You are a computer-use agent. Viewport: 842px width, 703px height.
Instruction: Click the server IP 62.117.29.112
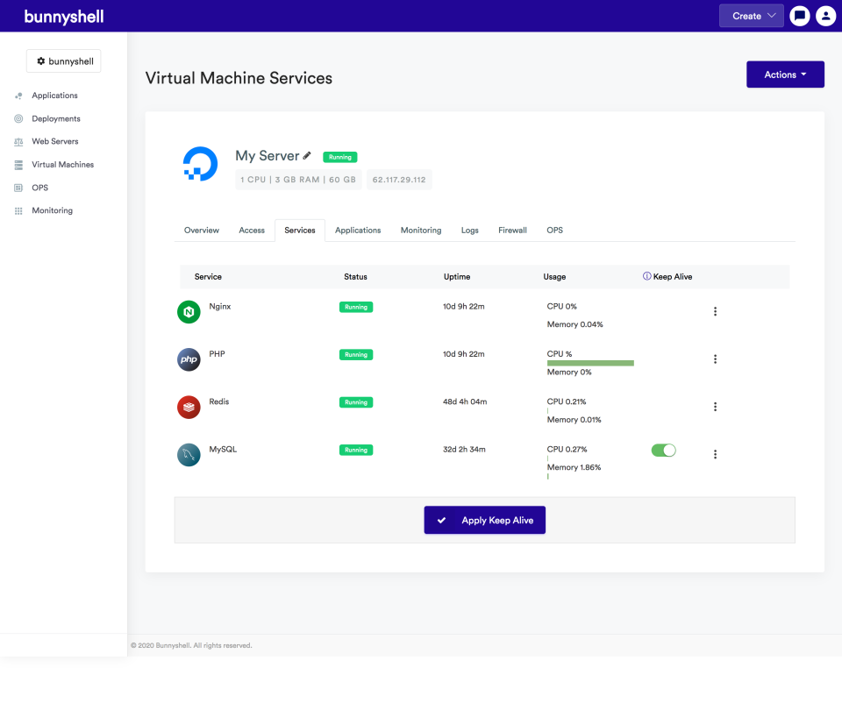point(399,180)
